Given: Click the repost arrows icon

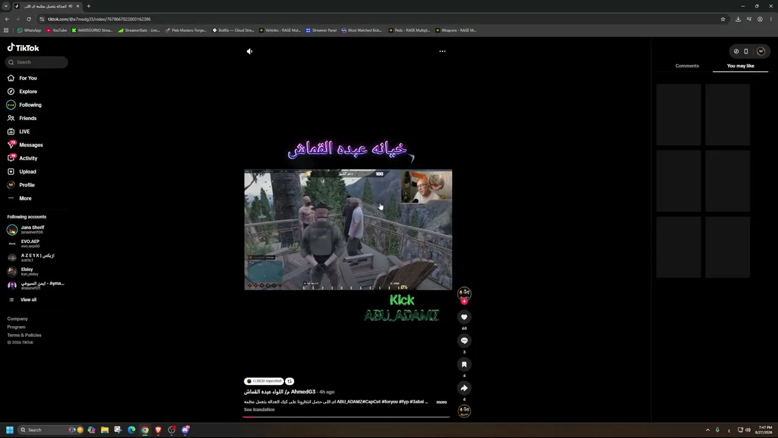Looking at the screenshot, I should click(290, 381).
